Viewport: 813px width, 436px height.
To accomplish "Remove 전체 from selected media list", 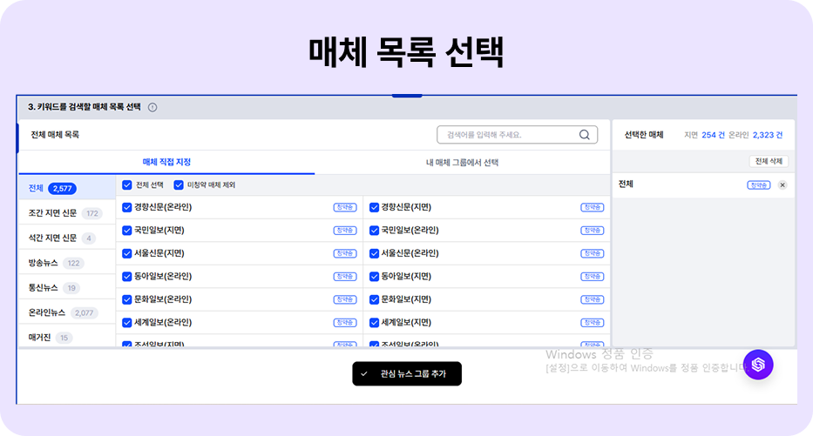I will (x=783, y=184).
